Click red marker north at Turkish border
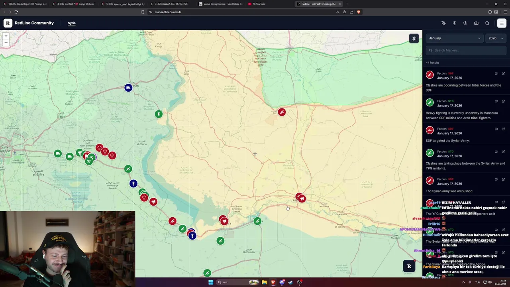Image resolution: width=510 pixels, height=287 pixels. click(282, 112)
